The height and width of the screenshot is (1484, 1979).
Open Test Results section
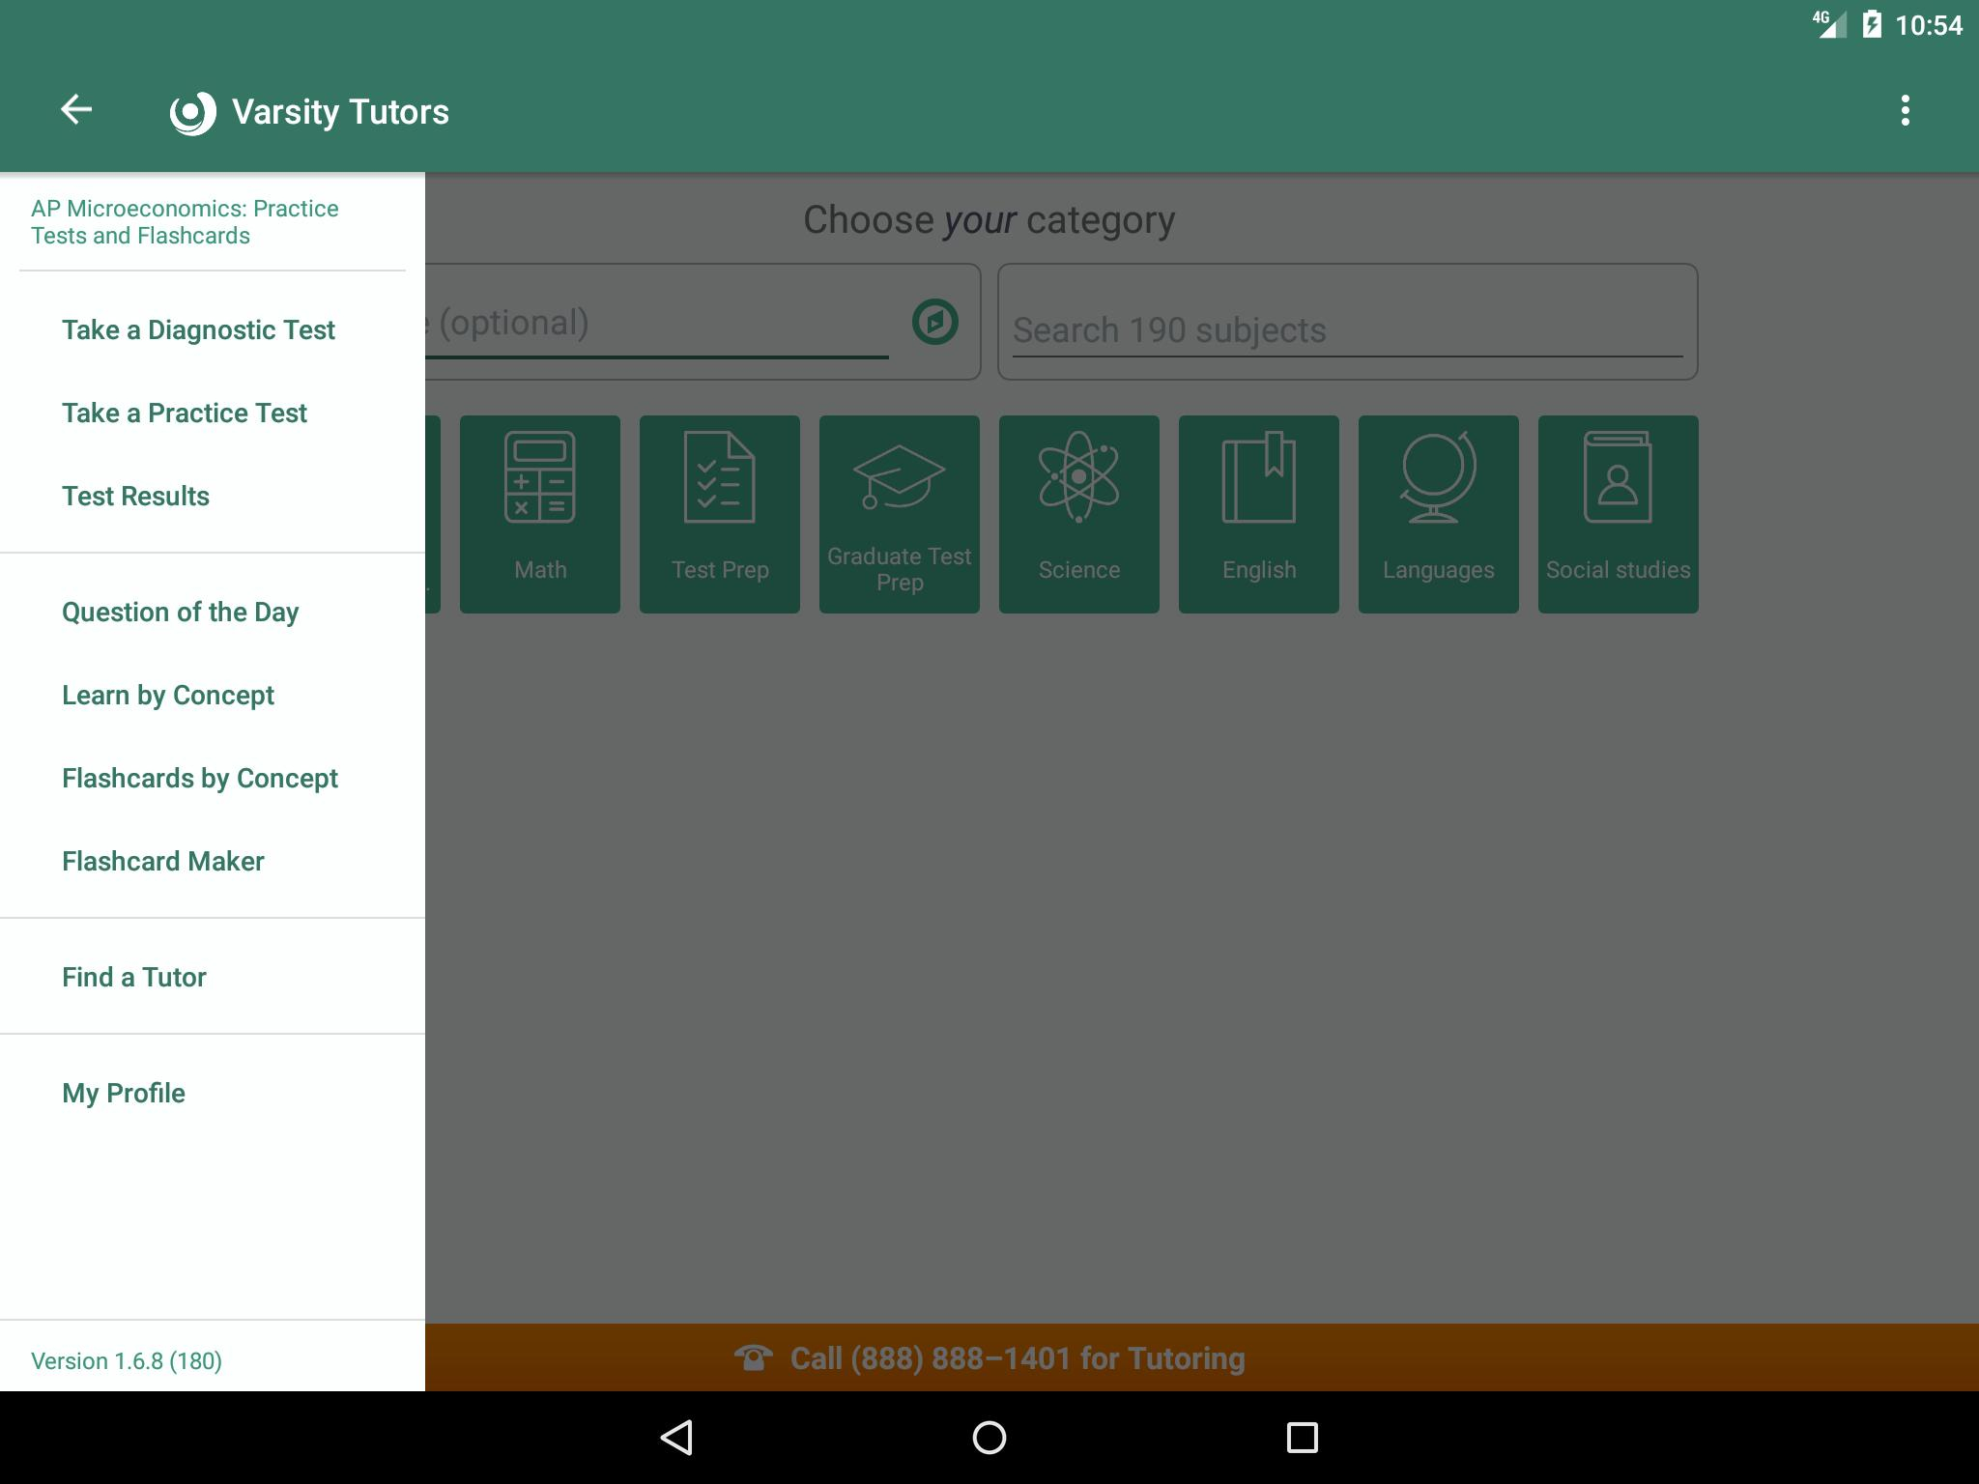134,496
